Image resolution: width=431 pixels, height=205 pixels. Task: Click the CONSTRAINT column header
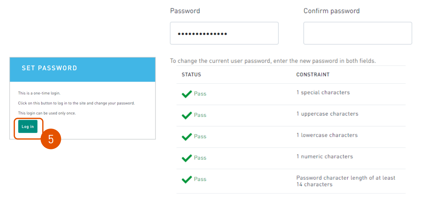click(x=313, y=75)
